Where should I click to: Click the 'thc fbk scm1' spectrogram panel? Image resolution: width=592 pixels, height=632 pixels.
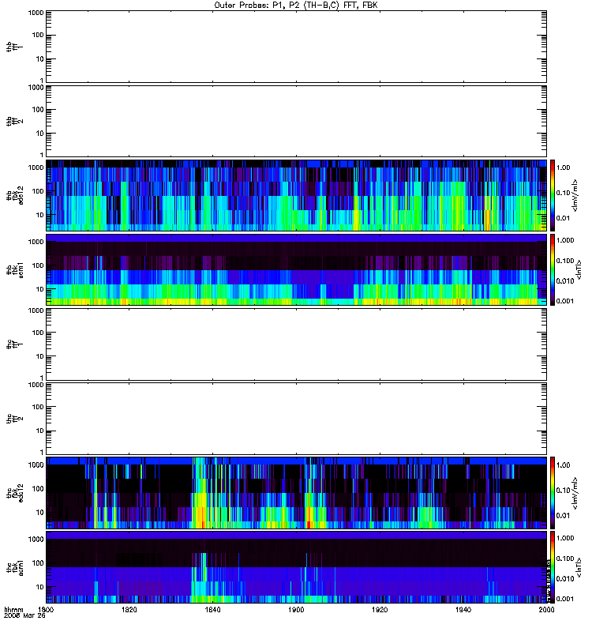pos(297,567)
